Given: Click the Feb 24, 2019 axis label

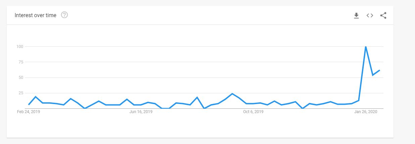Looking at the screenshot, I should (x=29, y=112).
